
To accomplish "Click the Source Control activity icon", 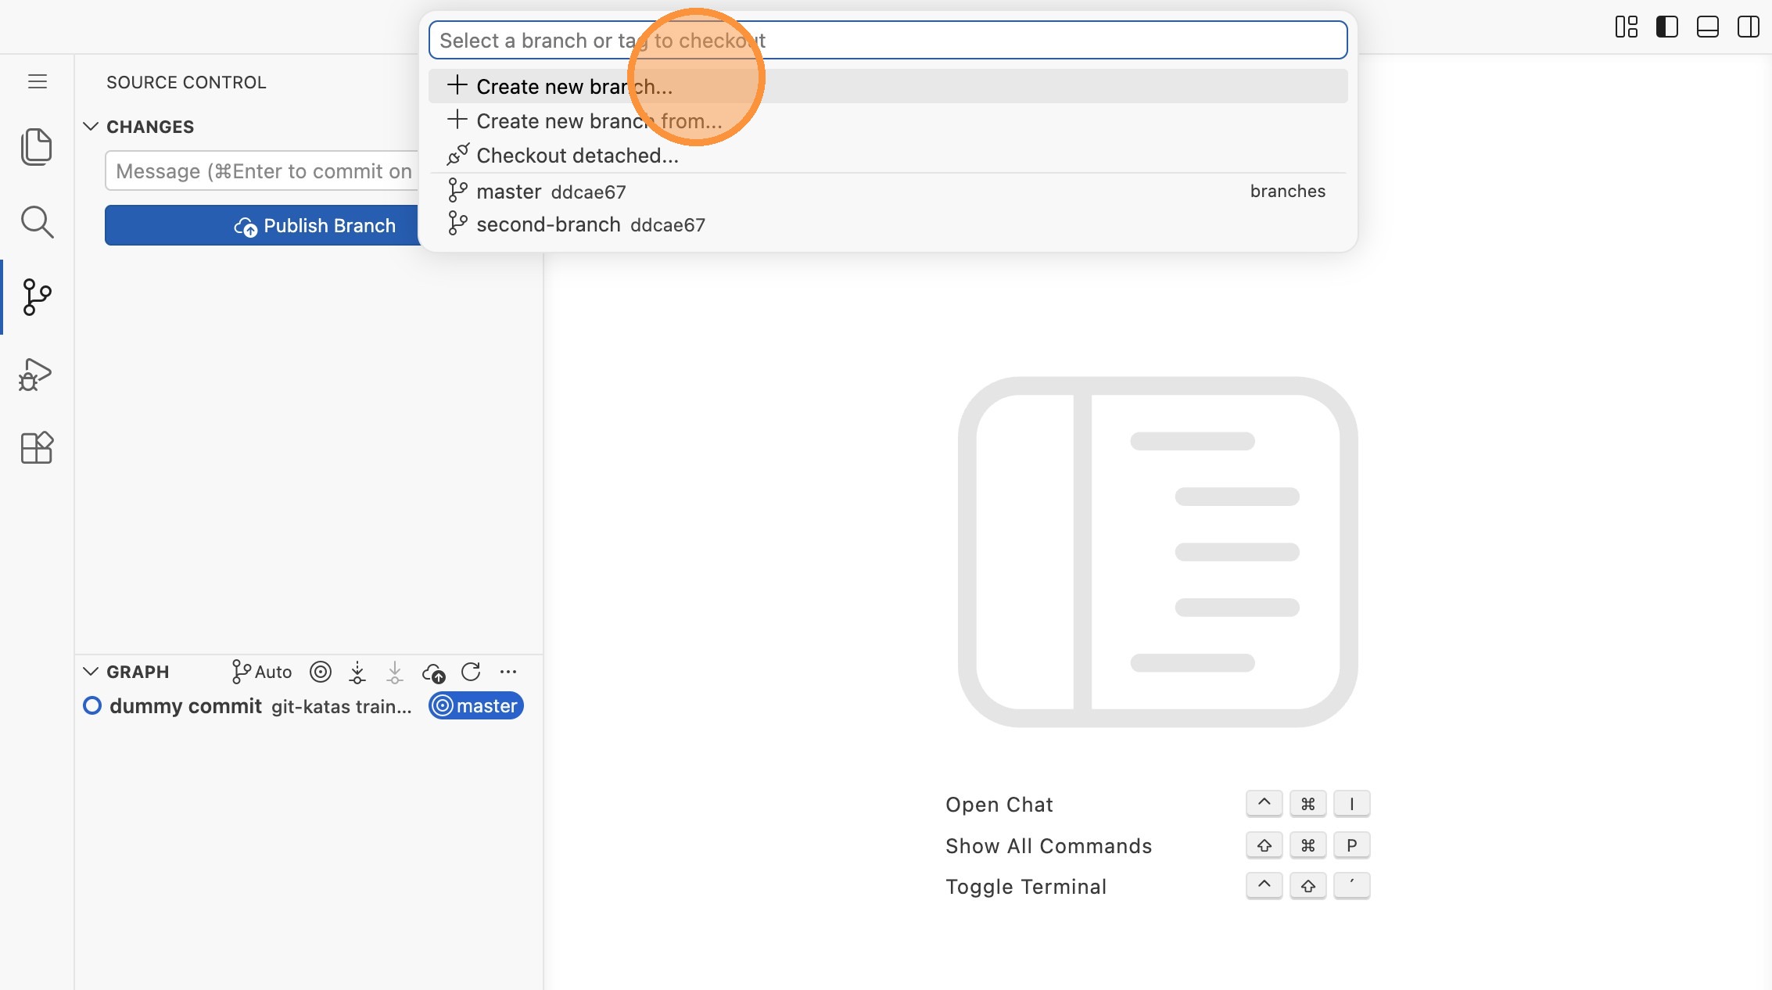I will [36, 297].
